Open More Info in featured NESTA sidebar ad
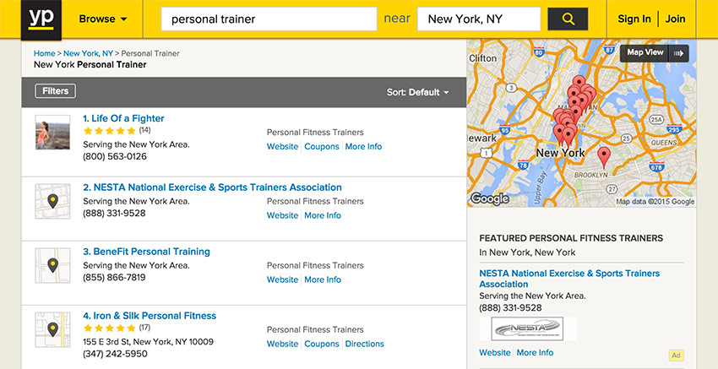 pos(535,352)
